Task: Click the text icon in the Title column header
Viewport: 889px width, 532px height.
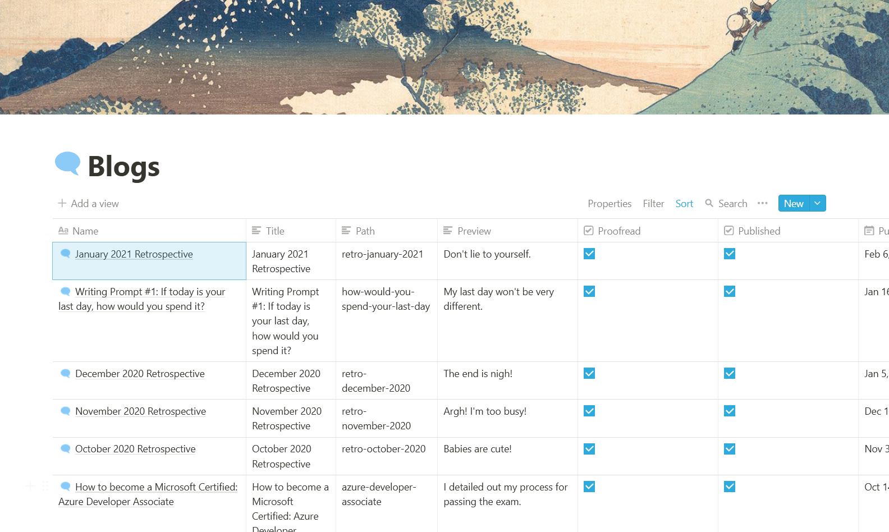Action: coord(256,231)
